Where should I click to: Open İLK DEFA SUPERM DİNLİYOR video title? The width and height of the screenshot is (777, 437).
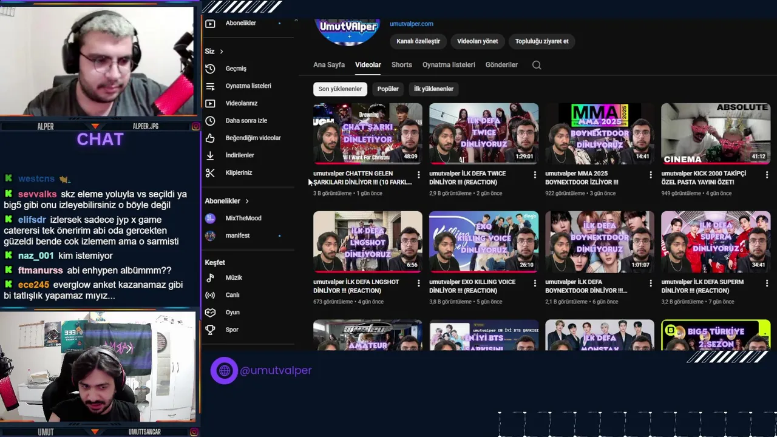(x=702, y=286)
